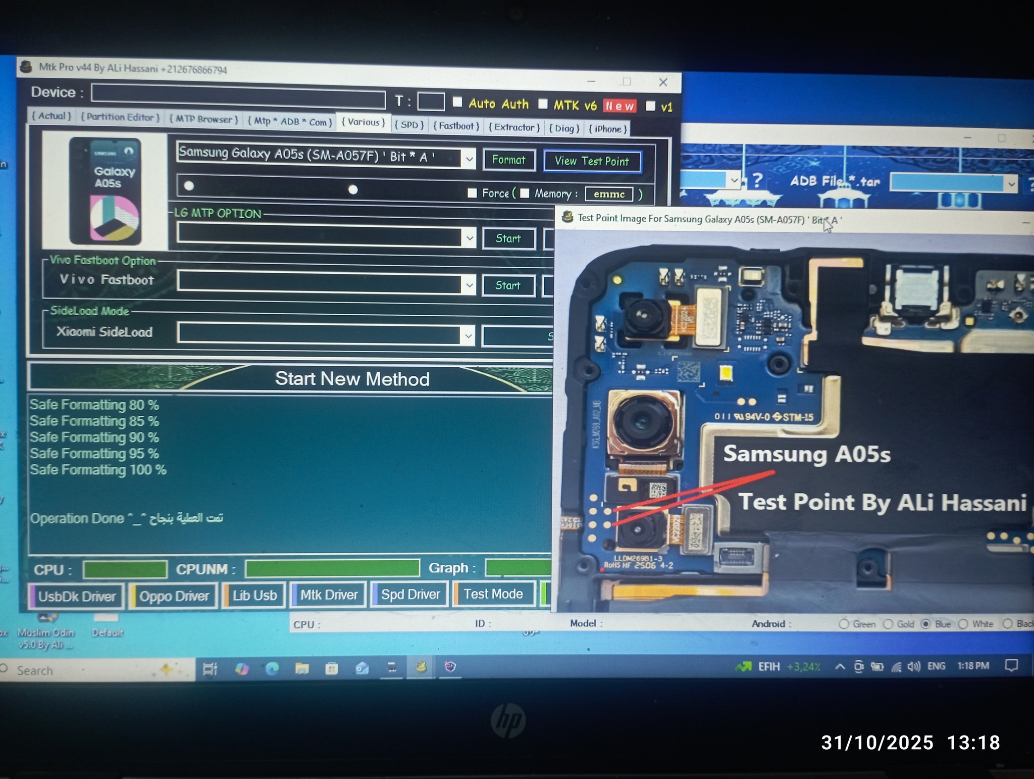Click the Test Point Image window icon
The height and width of the screenshot is (779, 1034).
click(567, 217)
